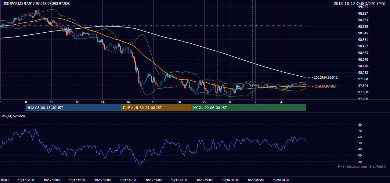390x183 pixels.
Task: Select the London 15:30-21:00 JST session bar
Action: (x=156, y=108)
